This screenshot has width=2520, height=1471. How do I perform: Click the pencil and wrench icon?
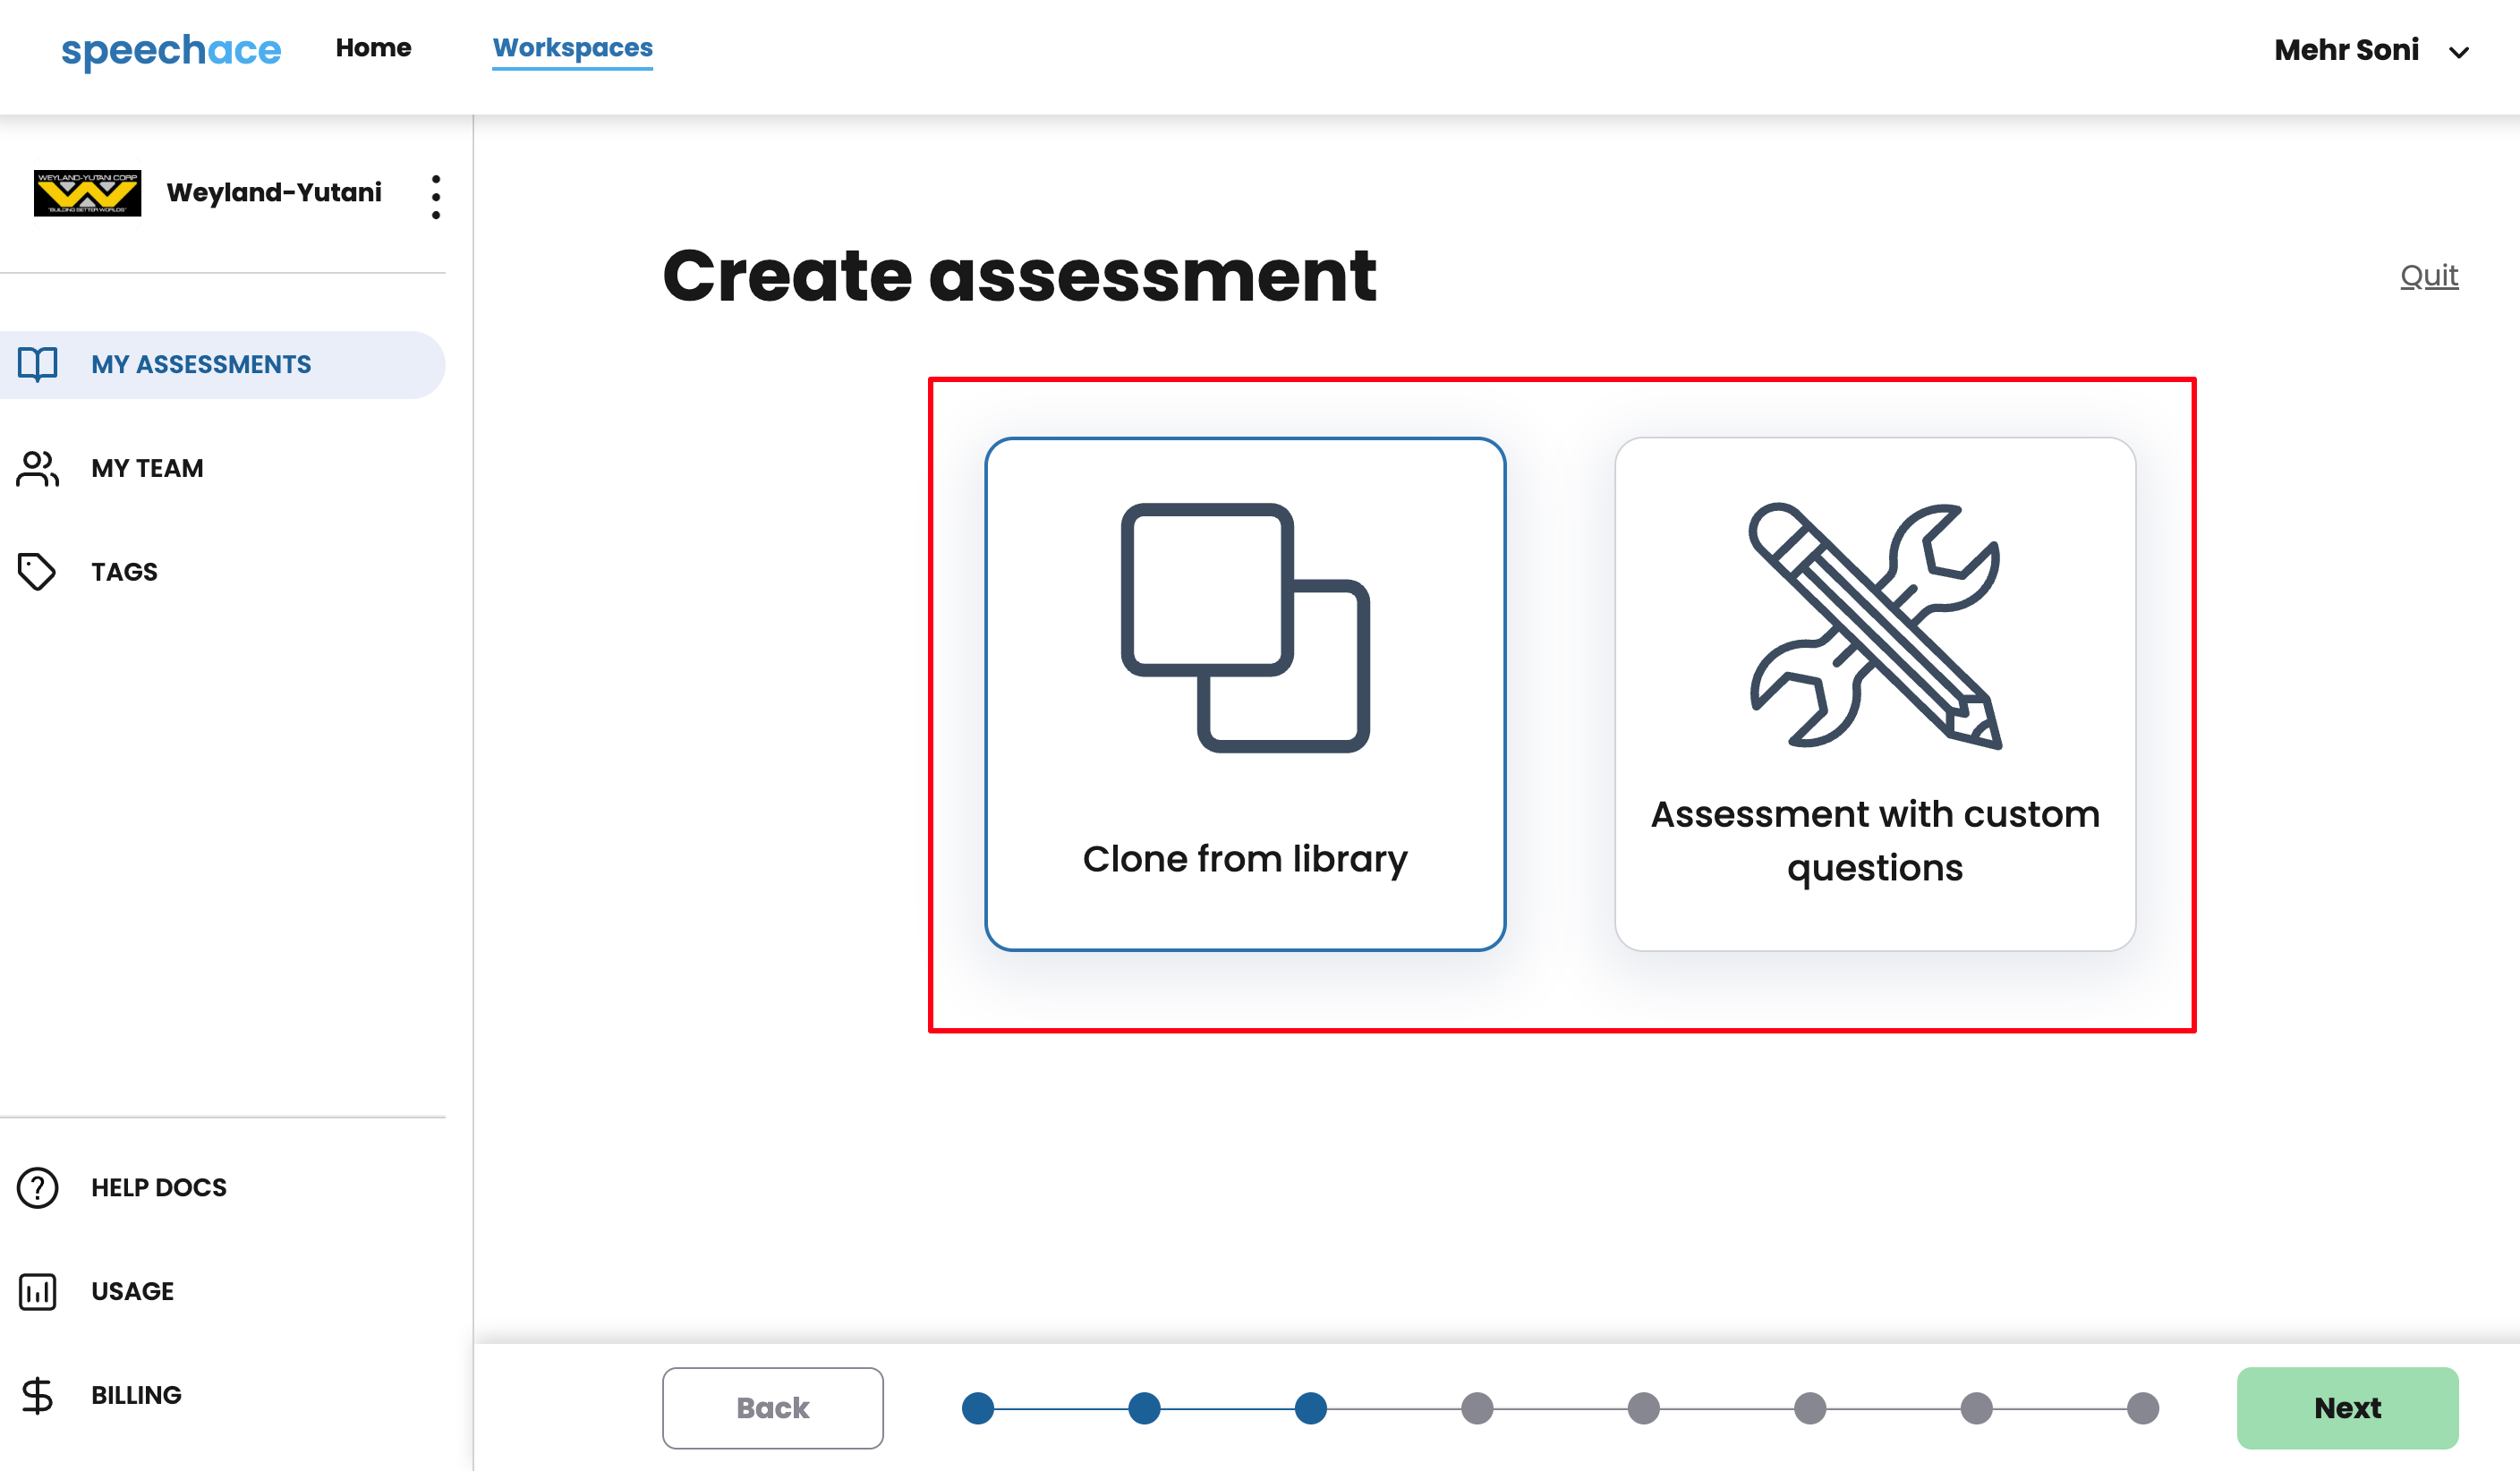[x=1875, y=626]
